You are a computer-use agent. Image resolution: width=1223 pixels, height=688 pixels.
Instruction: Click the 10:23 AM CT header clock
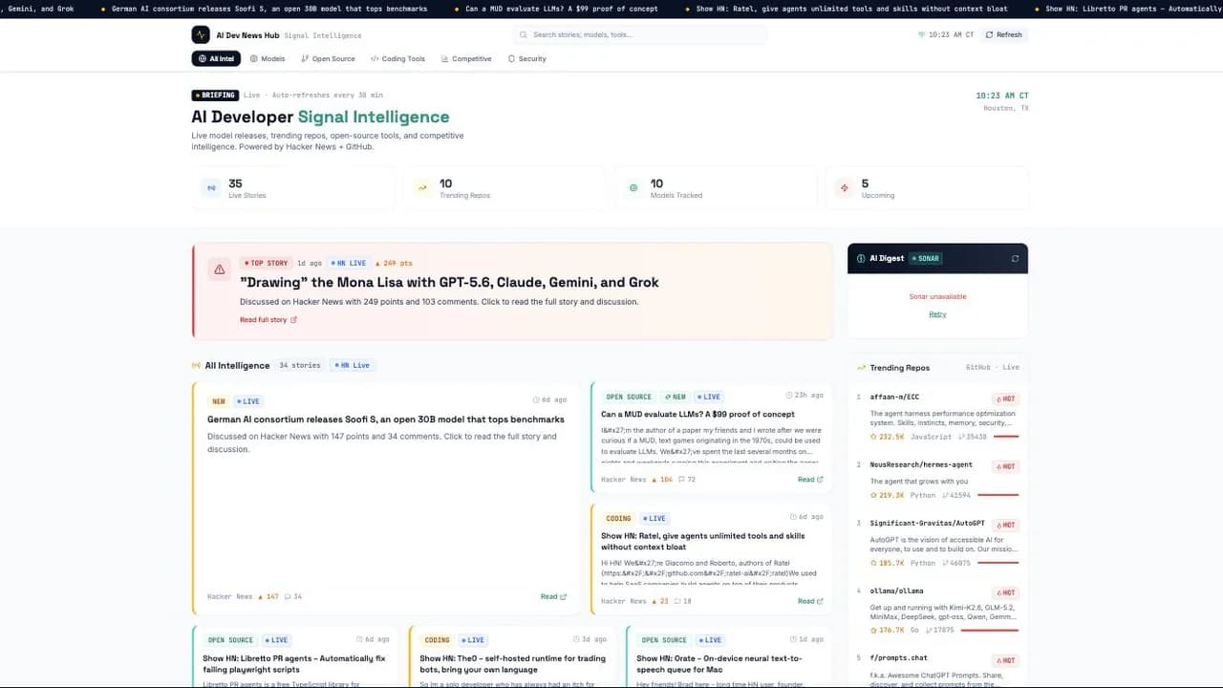coord(945,34)
